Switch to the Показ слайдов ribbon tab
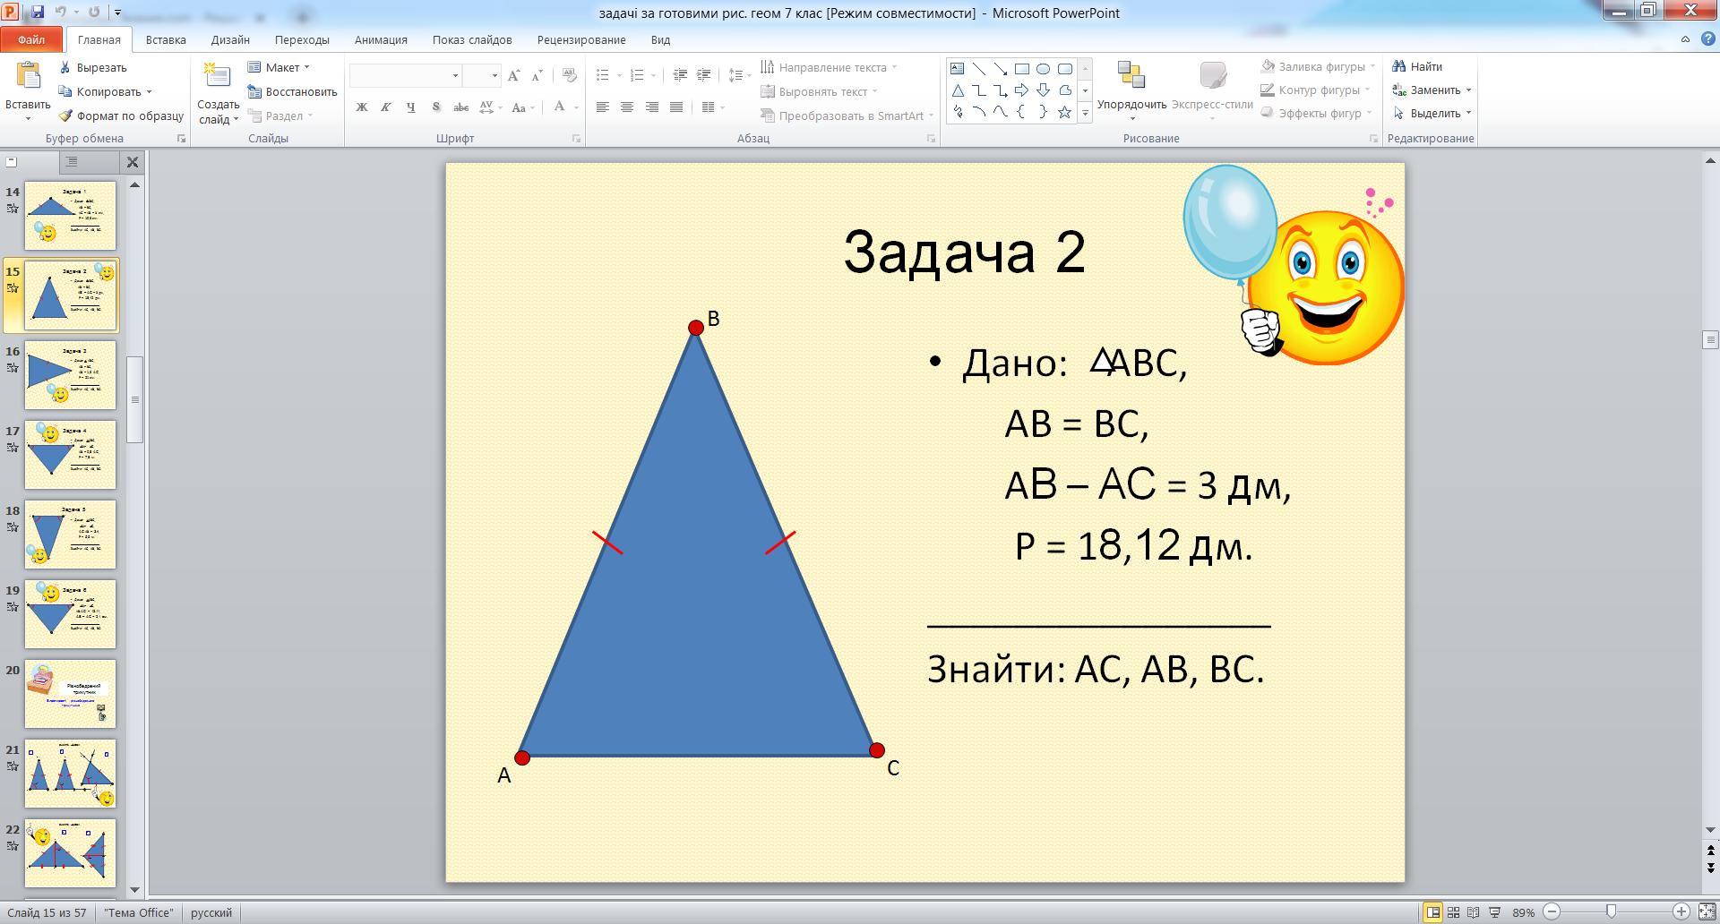This screenshot has height=924, width=1720. click(x=472, y=39)
